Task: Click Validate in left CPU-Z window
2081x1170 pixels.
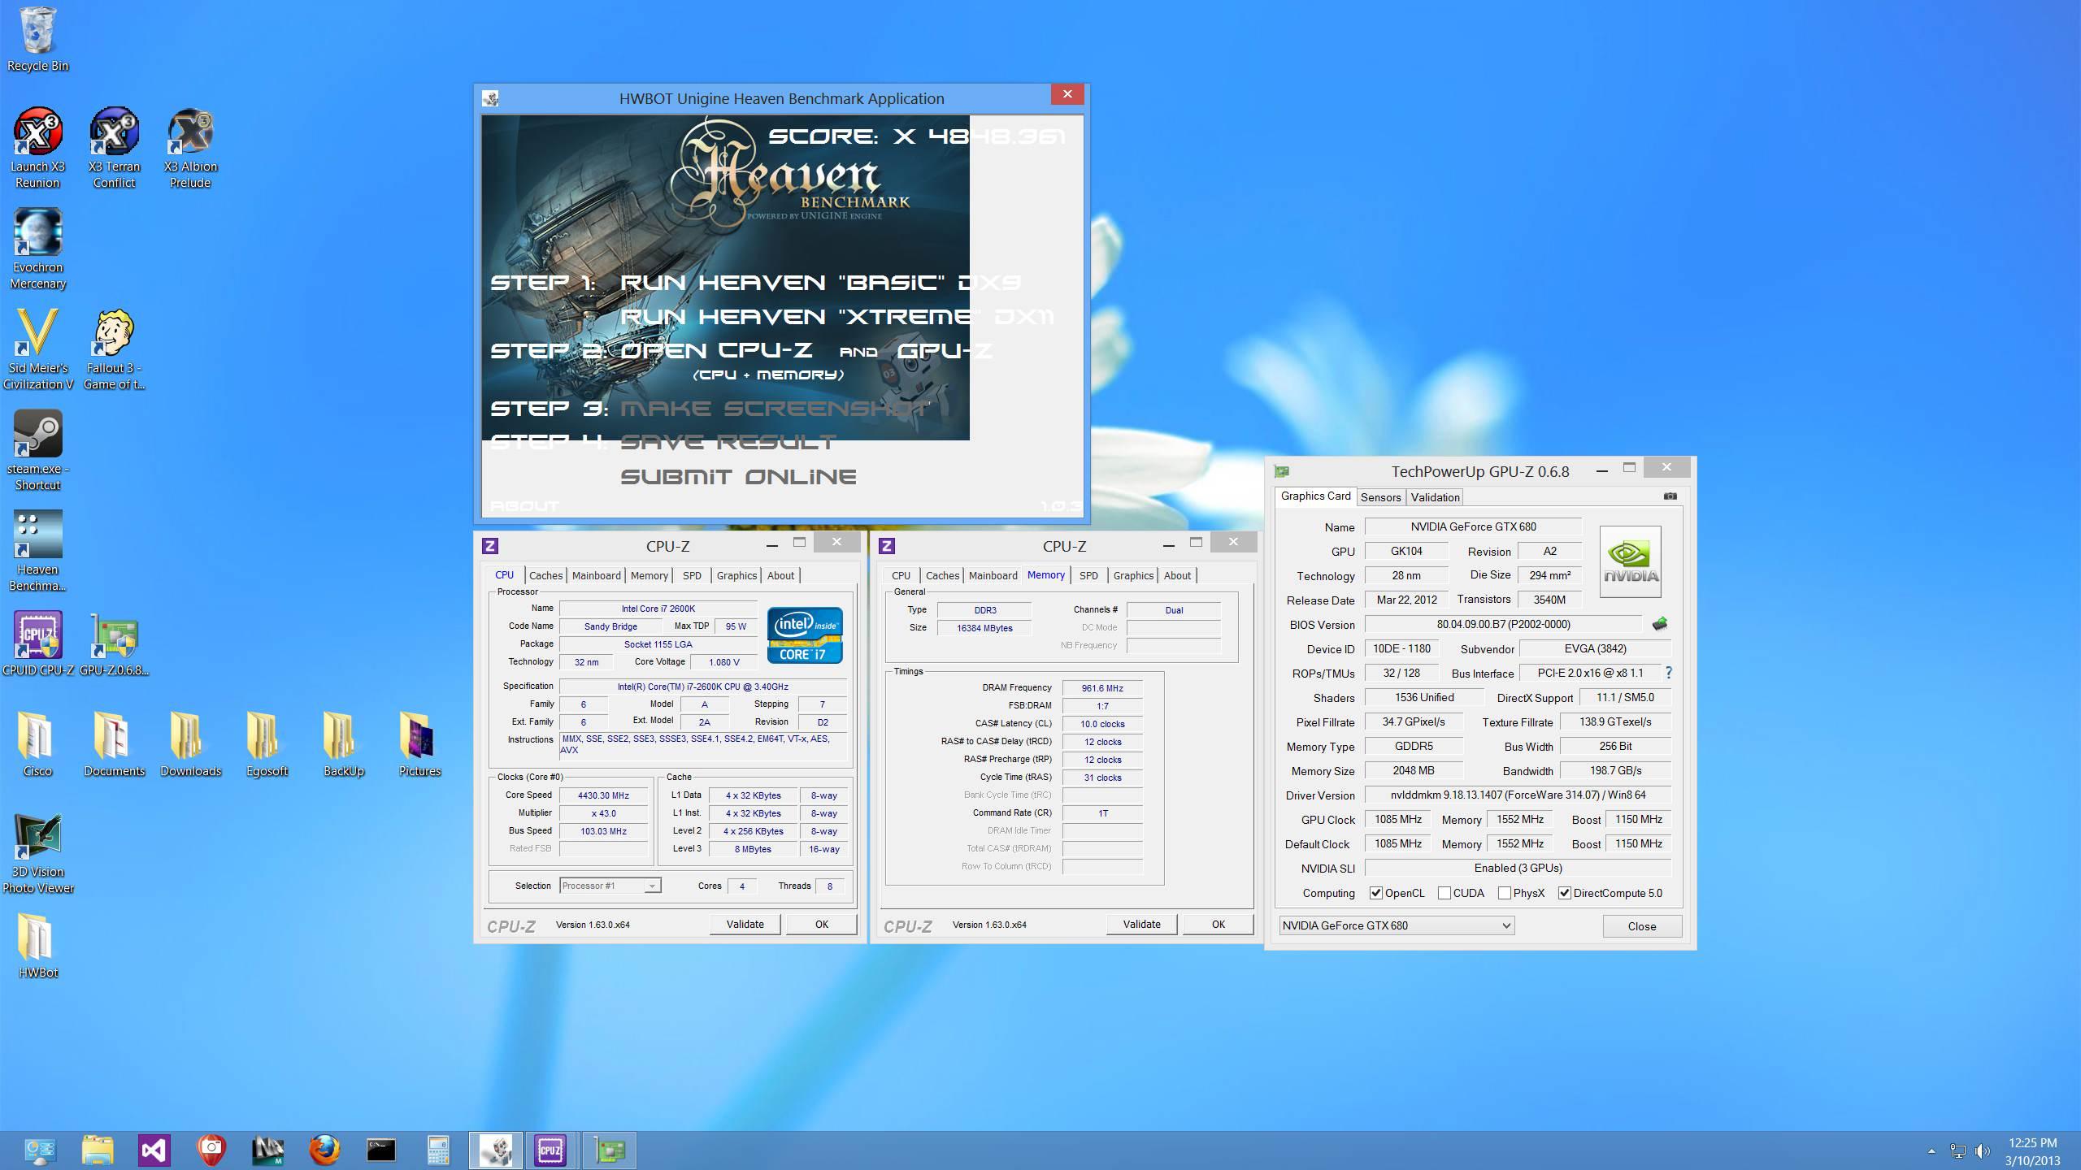Action: tap(745, 924)
